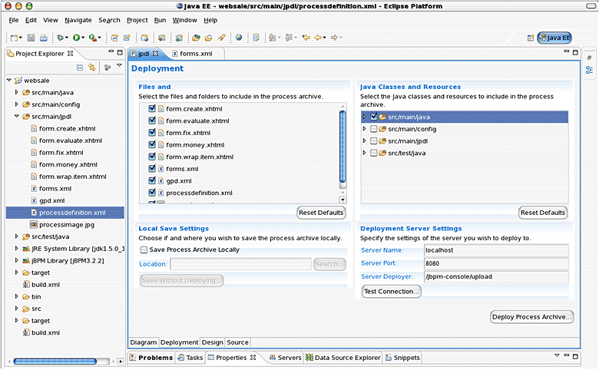Click the Run External Tools icon
The image size is (599, 370).
[x=93, y=38]
